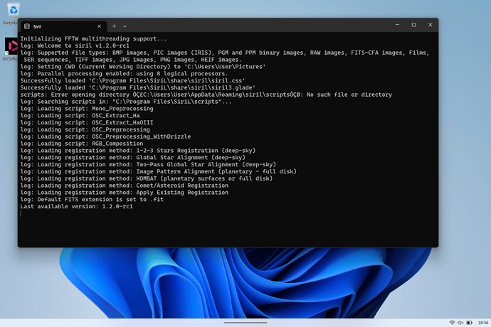Click the terminal cursor on the last line
Viewport: 491px width, 327px height.
(21, 213)
